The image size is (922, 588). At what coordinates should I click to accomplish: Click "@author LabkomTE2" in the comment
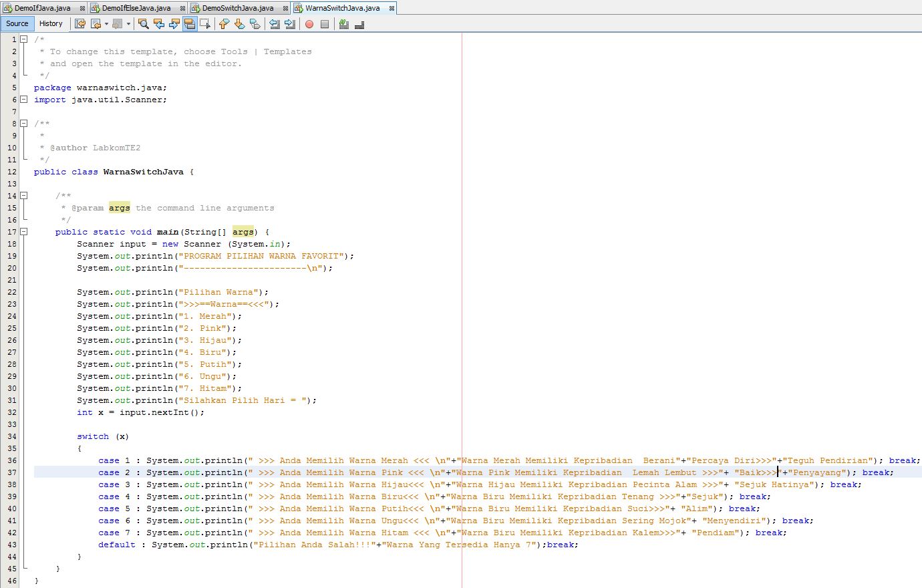(95, 148)
